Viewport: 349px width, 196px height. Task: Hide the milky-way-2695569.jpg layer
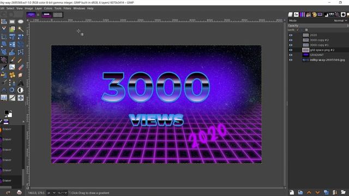(291, 60)
